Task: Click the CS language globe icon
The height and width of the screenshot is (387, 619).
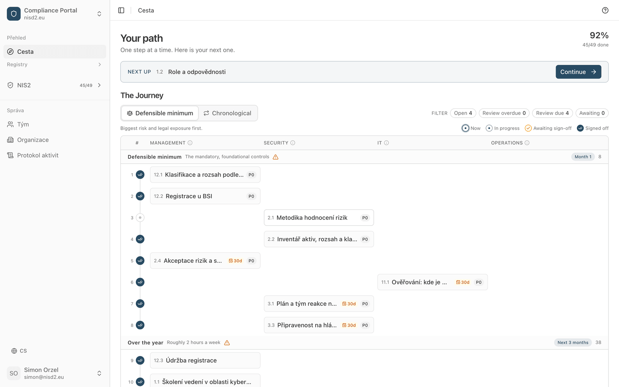Action: pyautogui.click(x=14, y=351)
